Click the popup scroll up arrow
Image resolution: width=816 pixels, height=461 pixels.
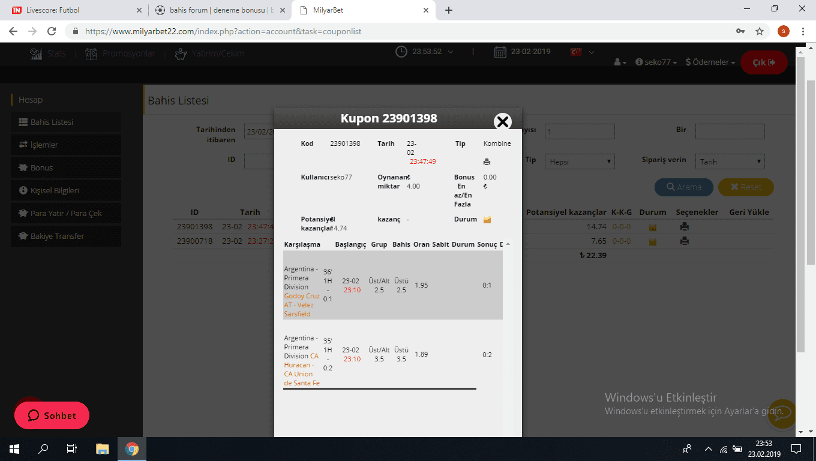pyautogui.click(x=508, y=244)
